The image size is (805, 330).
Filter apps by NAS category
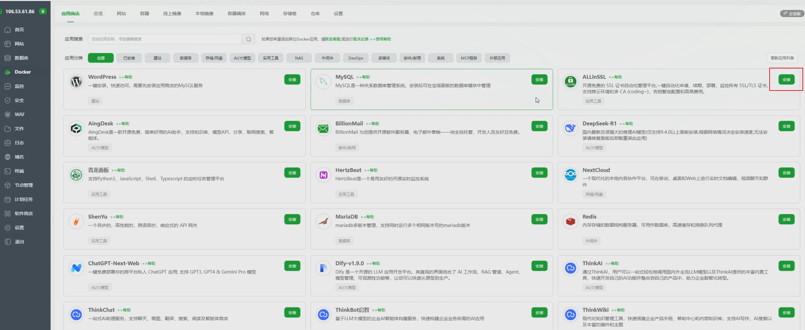click(299, 58)
